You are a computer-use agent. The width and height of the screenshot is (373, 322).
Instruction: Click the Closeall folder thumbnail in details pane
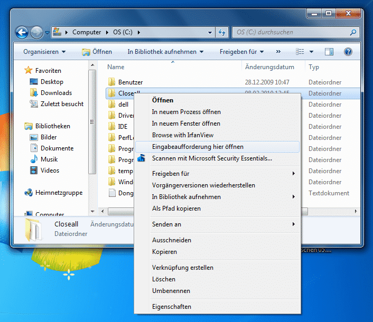[33, 230]
